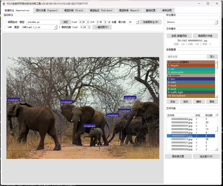Click the 浏览 browse button
Viewport: 223px width, 186px height.
tap(65, 22)
